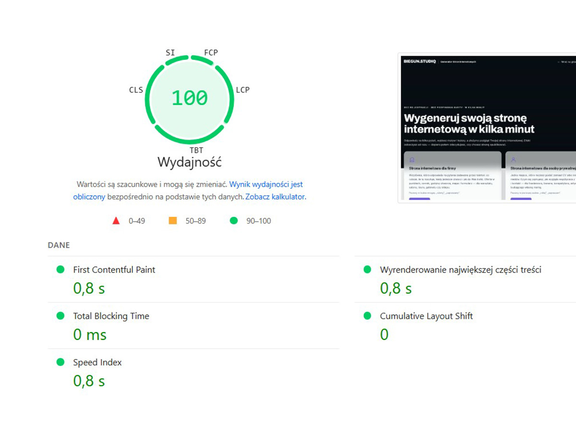The image size is (576, 432).
Task: Open the 'Zobacz kalkulator' link
Action: click(275, 196)
